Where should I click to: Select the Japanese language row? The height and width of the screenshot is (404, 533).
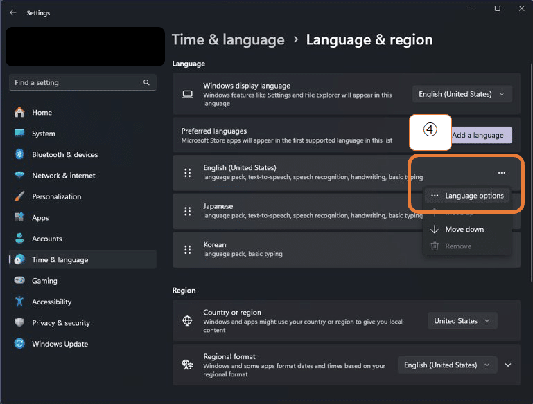(x=347, y=211)
